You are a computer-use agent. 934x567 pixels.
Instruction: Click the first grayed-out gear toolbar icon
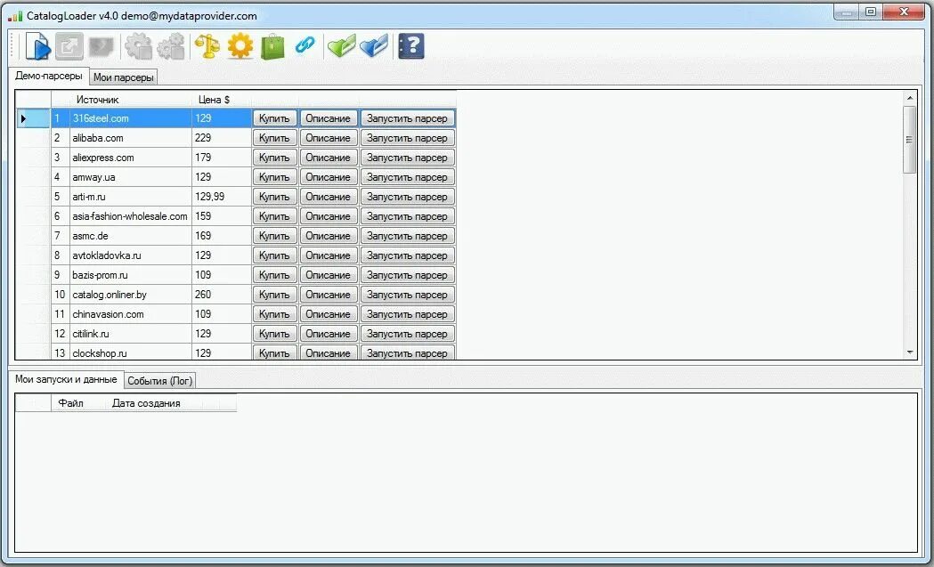coord(138,46)
